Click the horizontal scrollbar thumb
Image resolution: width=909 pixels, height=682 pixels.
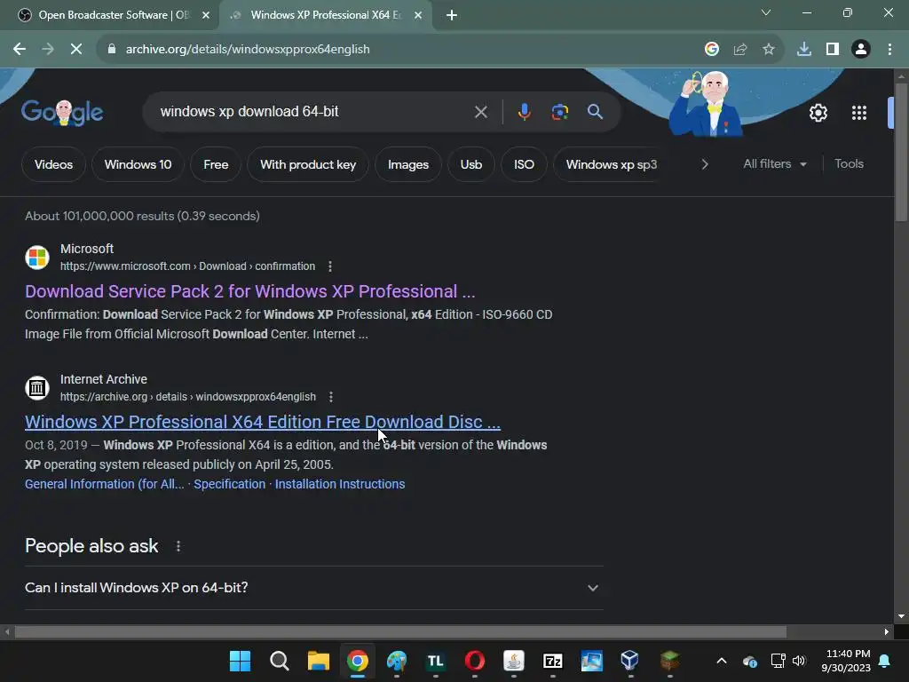tap(400, 632)
